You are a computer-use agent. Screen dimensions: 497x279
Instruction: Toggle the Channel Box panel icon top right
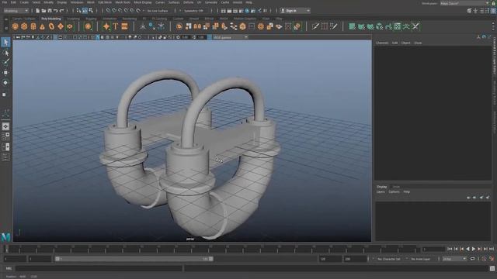click(x=494, y=11)
